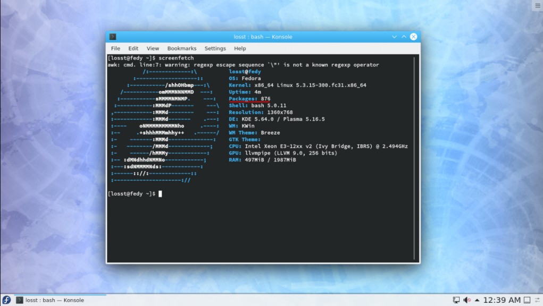The height and width of the screenshot is (306, 543).
Task: Click the panel configuration icon at far right
Action: pos(538,300)
